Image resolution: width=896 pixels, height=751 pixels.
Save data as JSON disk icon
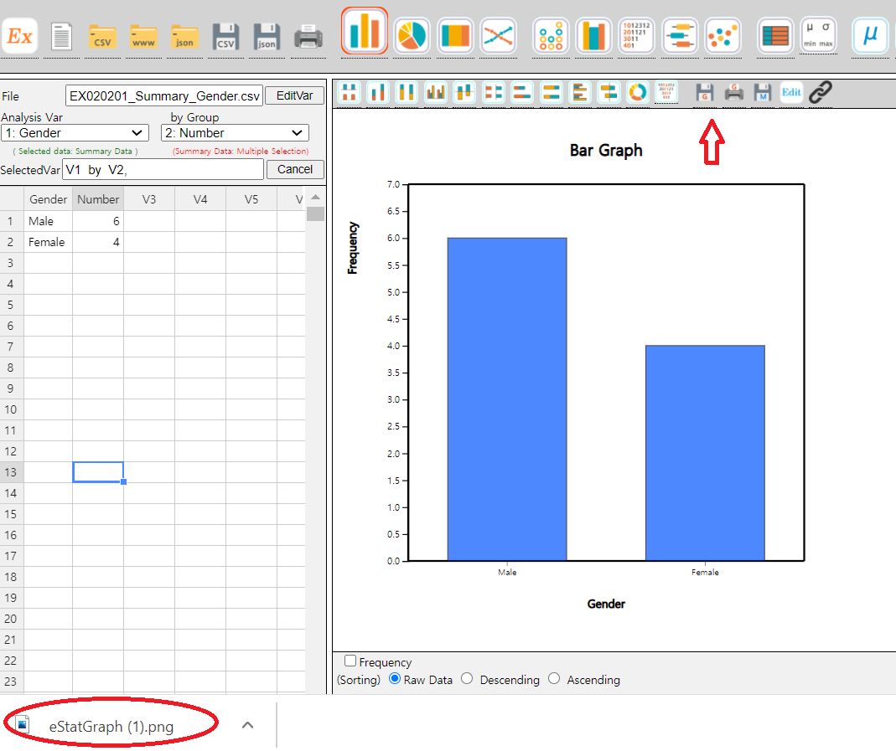tap(267, 37)
